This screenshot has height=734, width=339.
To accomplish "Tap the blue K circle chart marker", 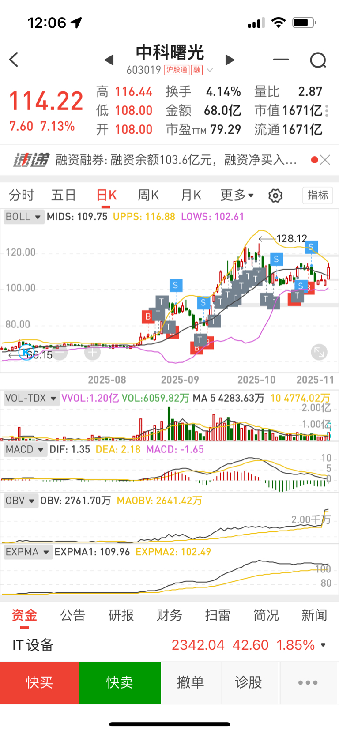I will [26, 353].
